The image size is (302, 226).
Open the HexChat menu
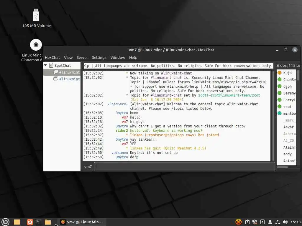click(x=52, y=57)
